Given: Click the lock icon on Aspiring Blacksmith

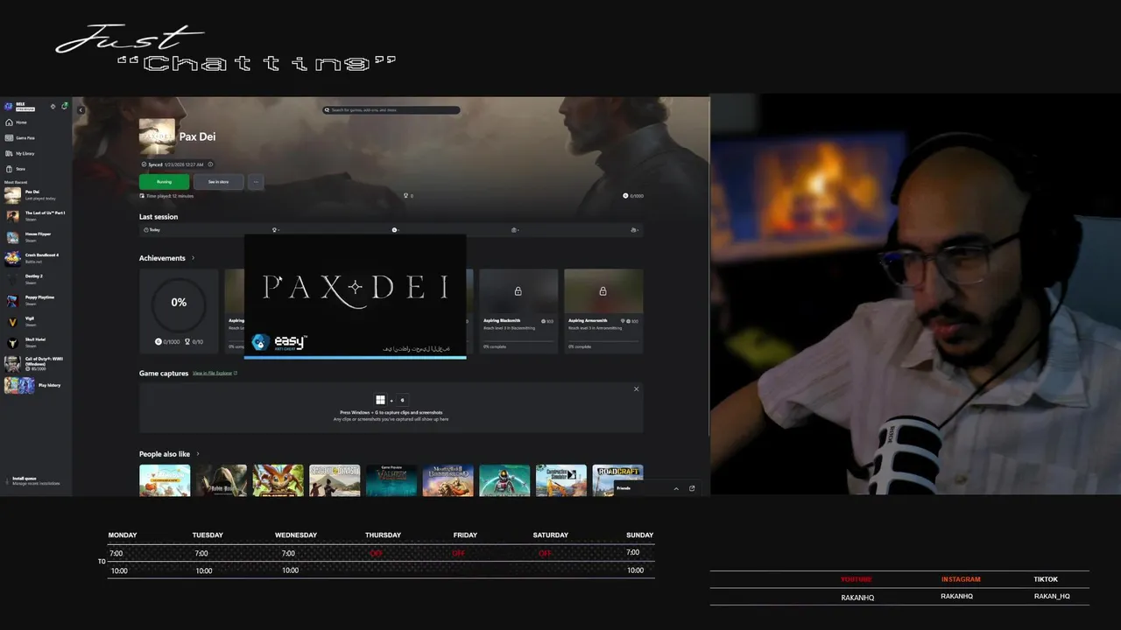Looking at the screenshot, I should pyautogui.click(x=518, y=290).
